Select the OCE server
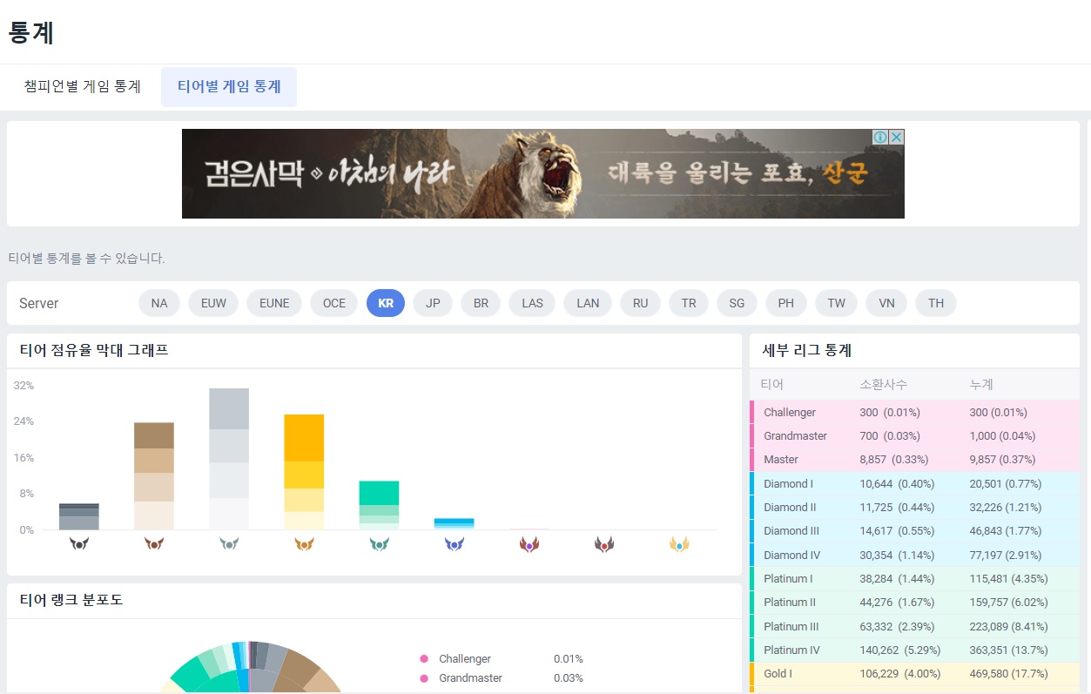 tap(334, 303)
